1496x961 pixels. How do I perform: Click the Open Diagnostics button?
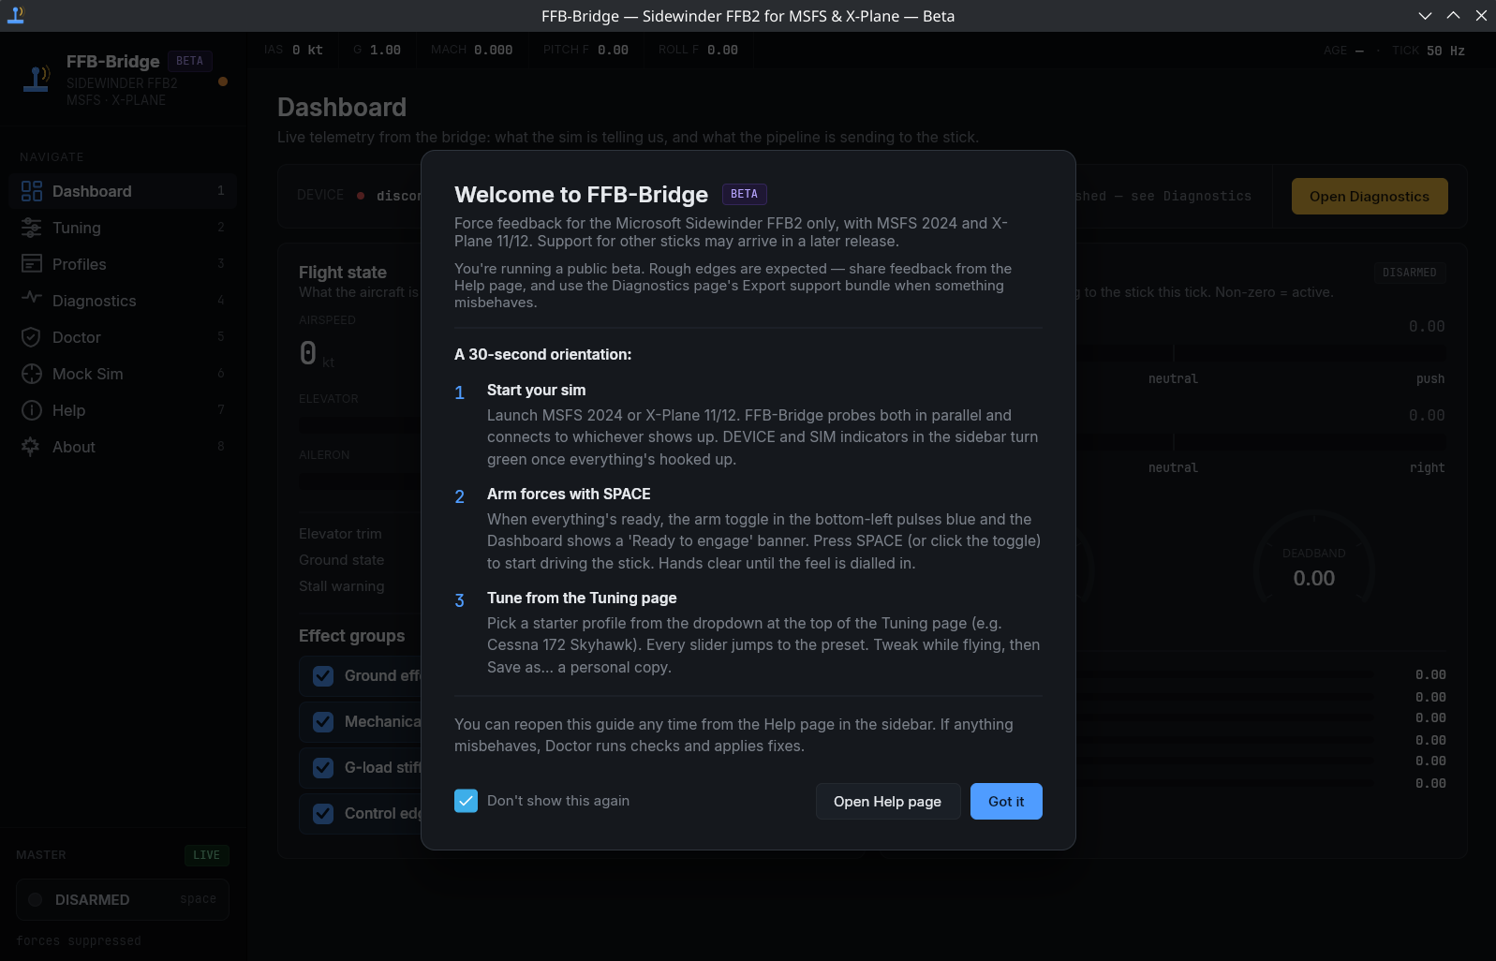coord(1369,197)
